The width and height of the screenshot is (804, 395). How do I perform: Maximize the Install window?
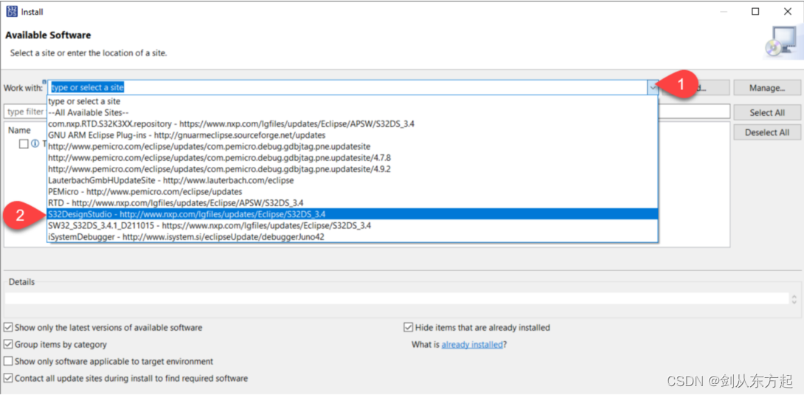(755, 12)
